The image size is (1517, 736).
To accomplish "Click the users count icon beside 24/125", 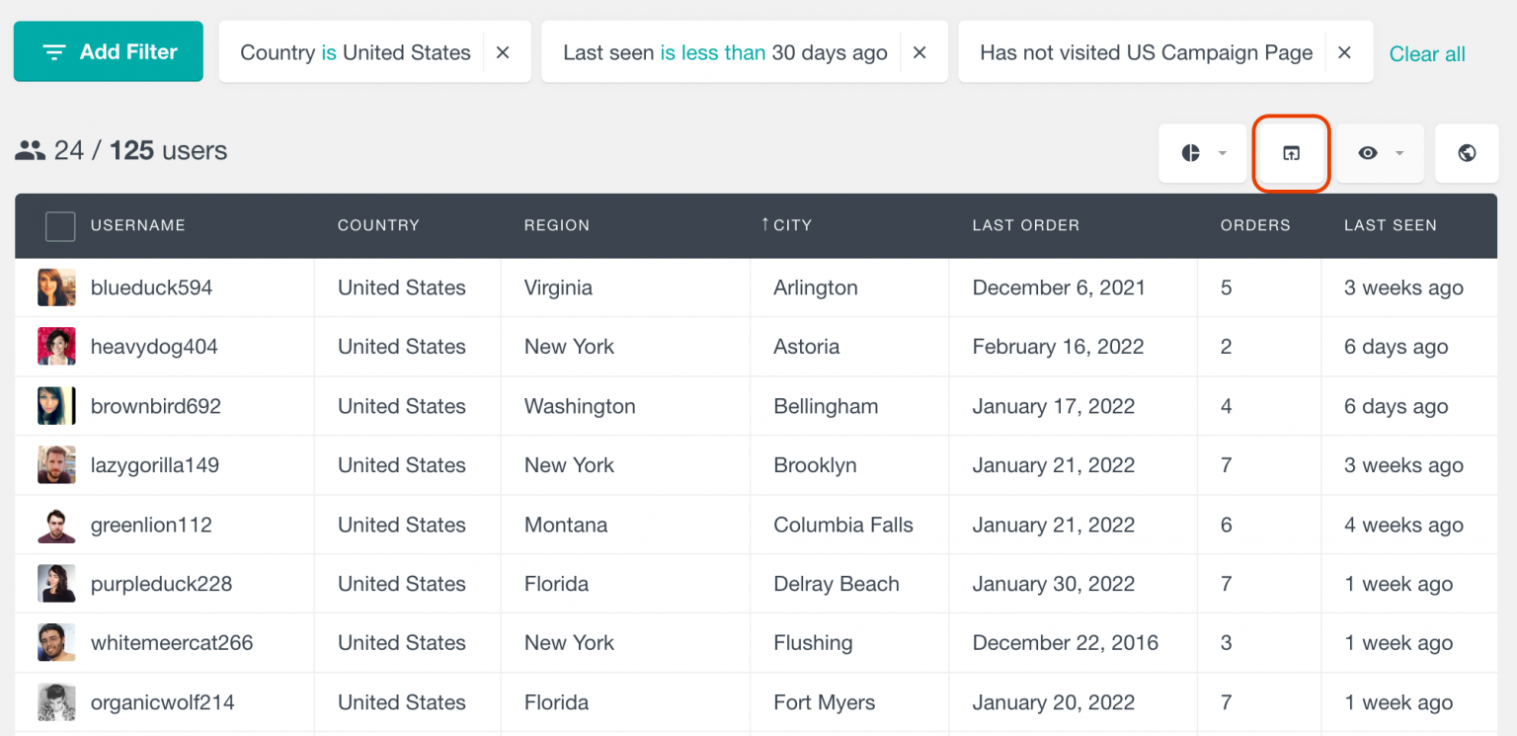I will tap(31, 150).
